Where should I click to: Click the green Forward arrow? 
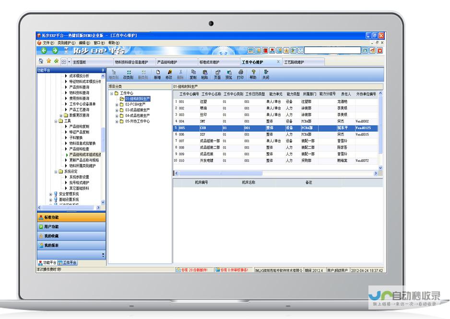pyautogui.click(x=55, y=51)
